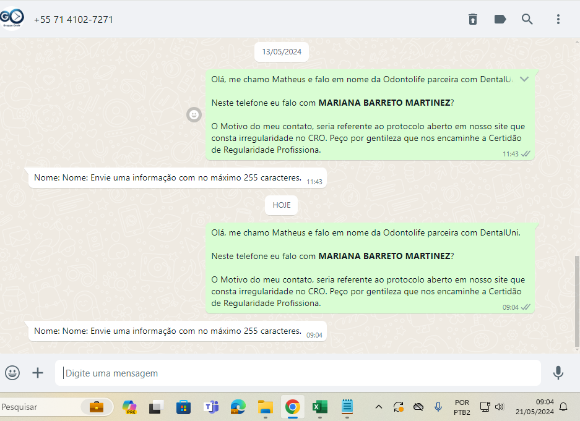Click the contact profile avatar

12,19
